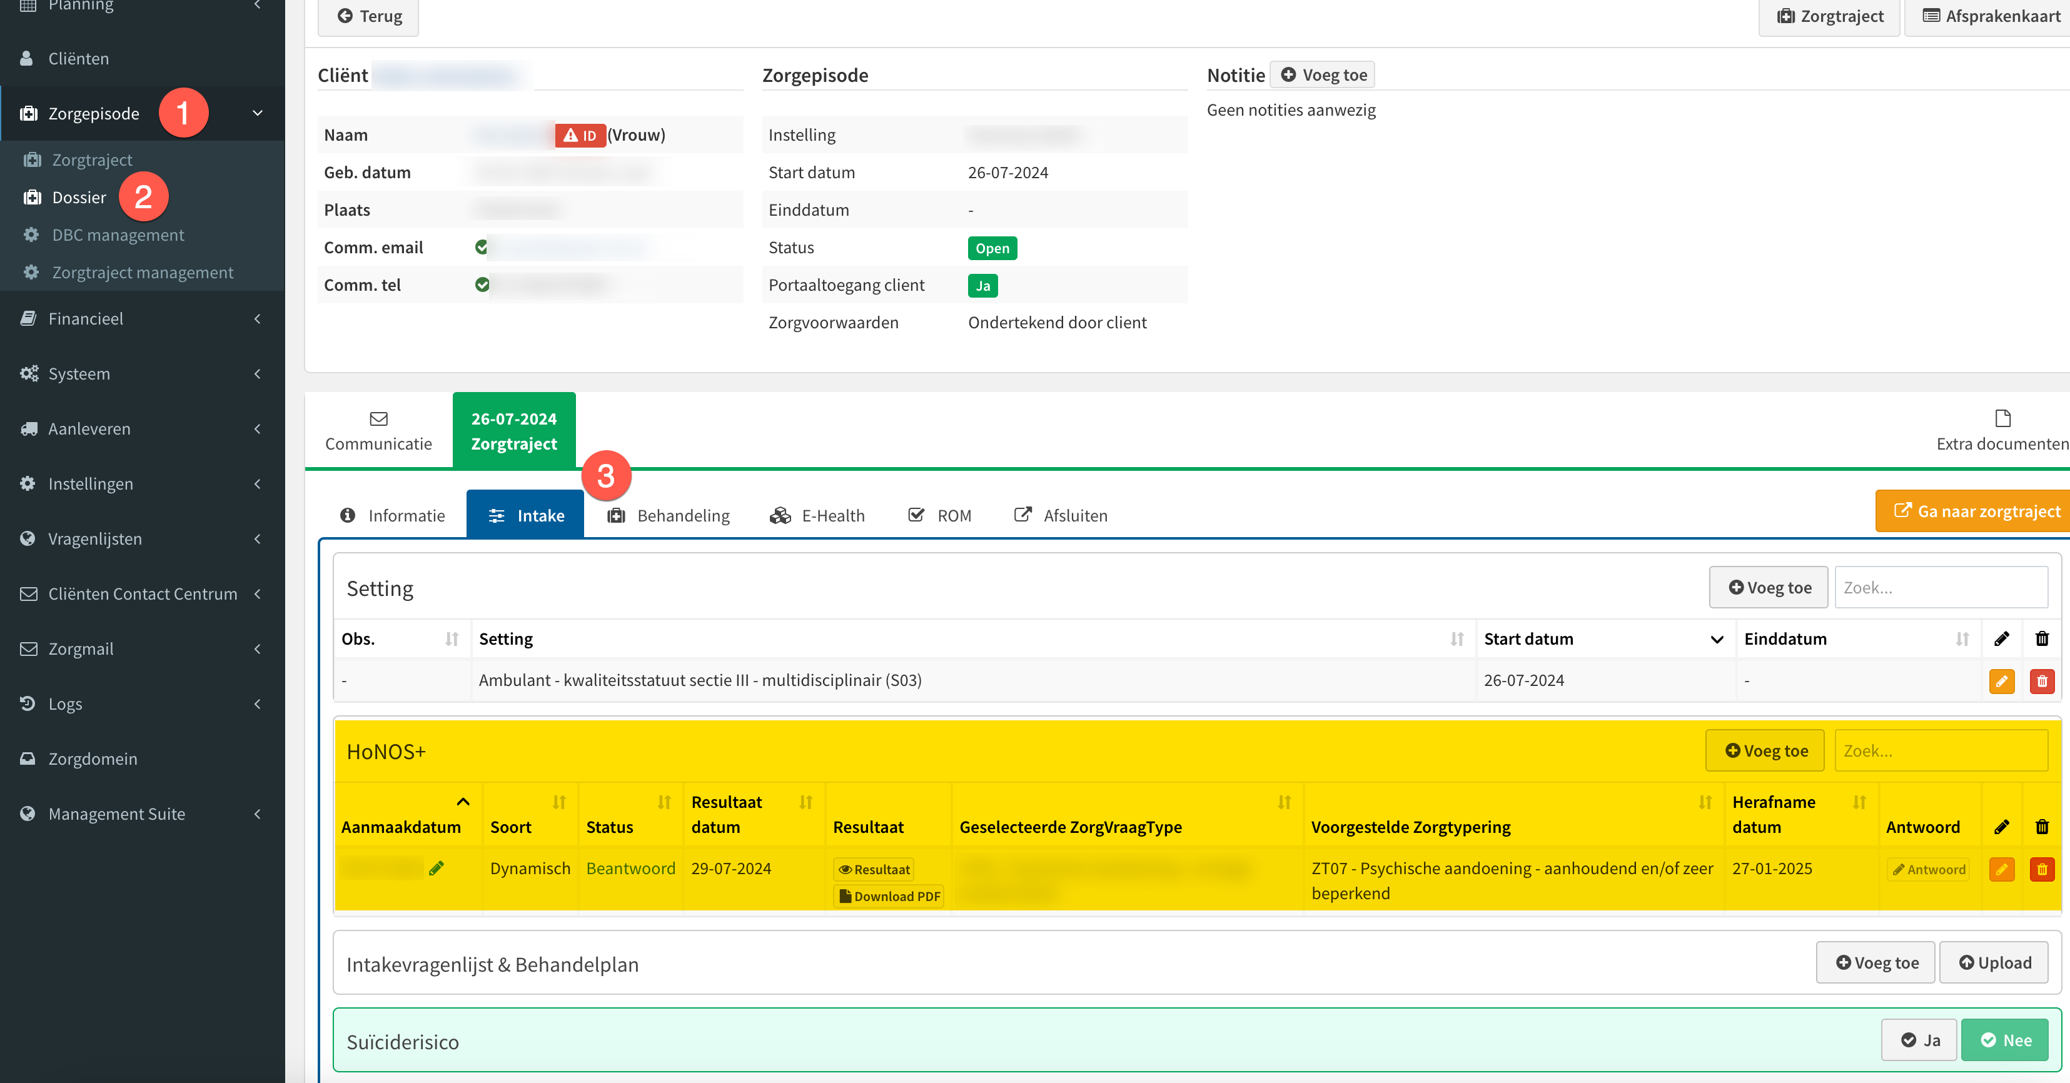The width and height of the screenshot is (2070, 1083).
Task: Open the Informatie tab
Action: (x=392, y=515)
